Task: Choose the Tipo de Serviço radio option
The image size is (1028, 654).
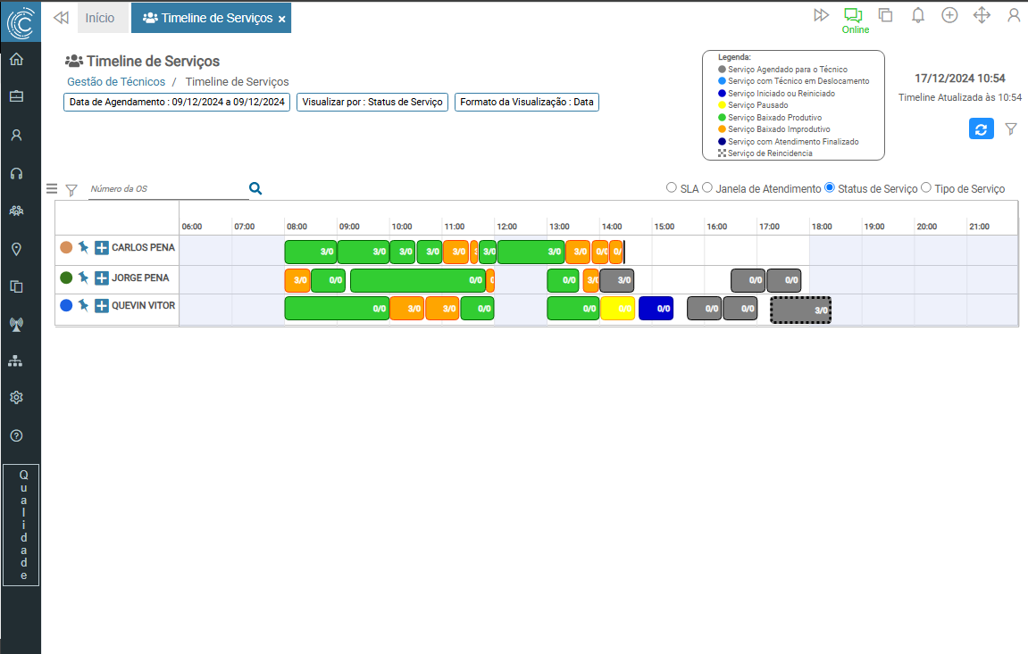Action: (926, 188)
